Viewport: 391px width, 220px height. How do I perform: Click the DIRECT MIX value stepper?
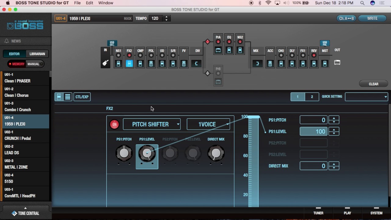click(334, 166)
